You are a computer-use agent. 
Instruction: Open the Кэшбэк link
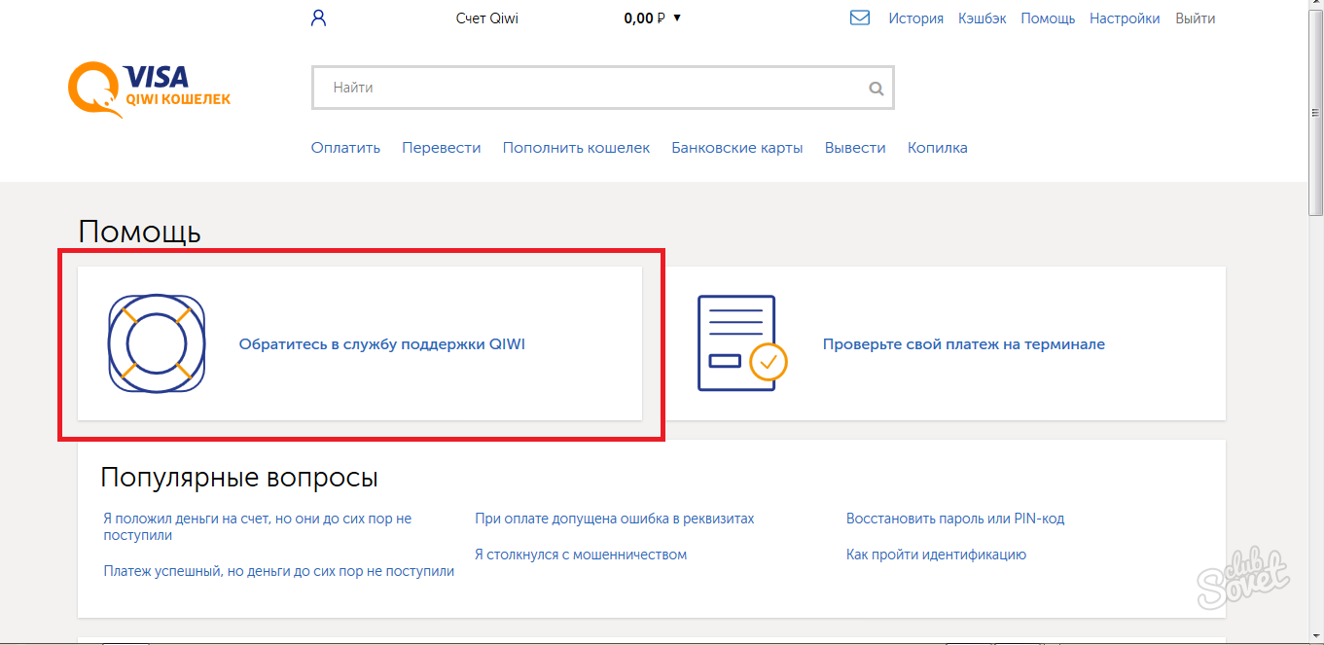pyautogui.click(x=983, y=18)
